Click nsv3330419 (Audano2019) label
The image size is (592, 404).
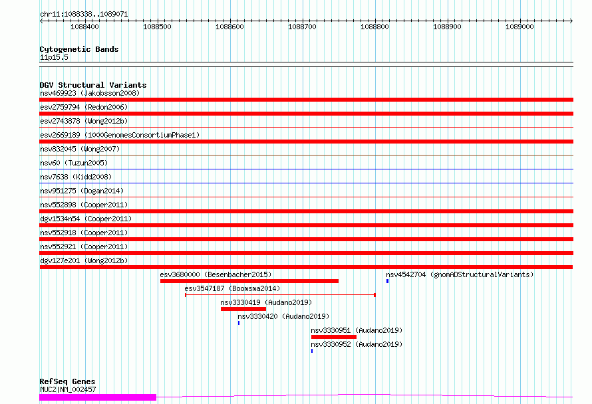[x=266, y=302]
